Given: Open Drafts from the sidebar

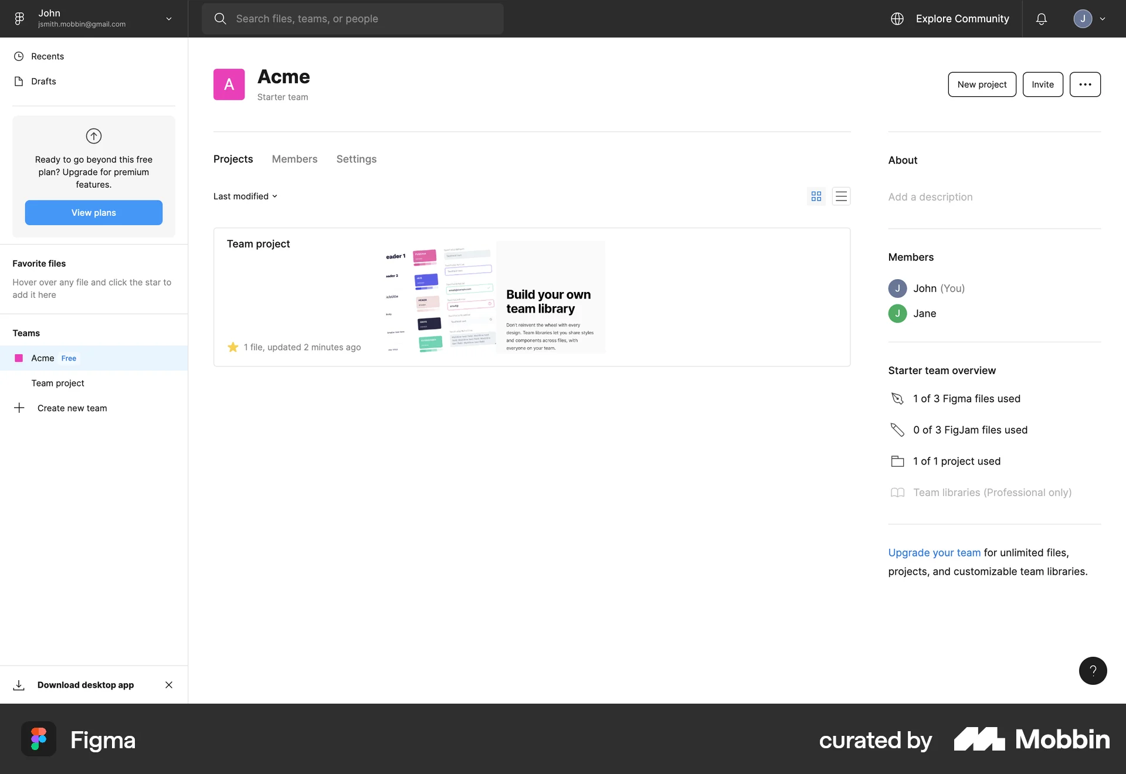Looking at the screenshot, I should [43, 81].
